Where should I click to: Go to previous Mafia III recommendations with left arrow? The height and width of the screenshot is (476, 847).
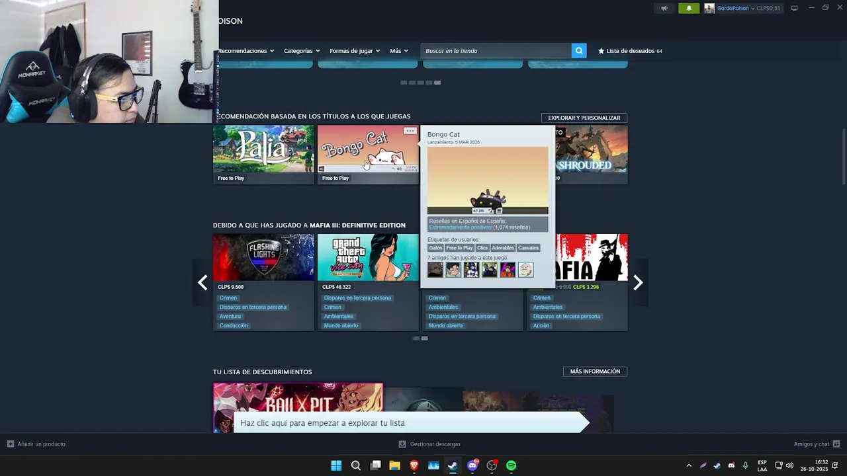[x=202, y=282]
